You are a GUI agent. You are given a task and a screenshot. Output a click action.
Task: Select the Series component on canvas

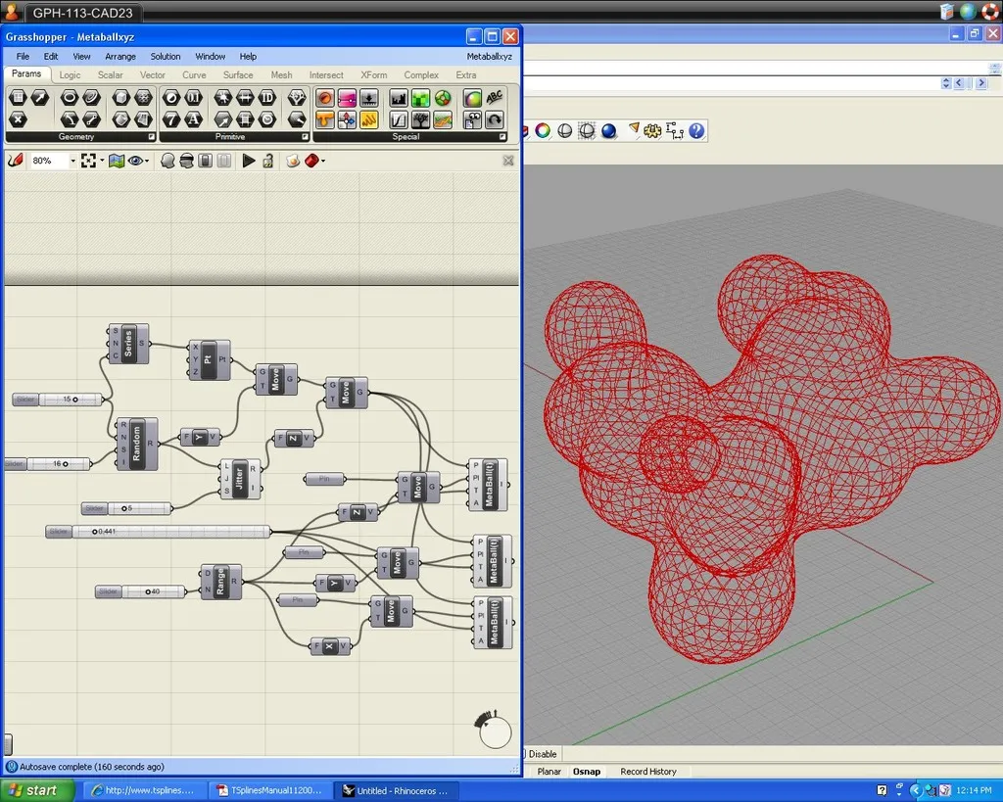[x=128, y=344]
